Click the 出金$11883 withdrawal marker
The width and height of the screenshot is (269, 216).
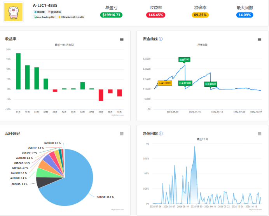coord(185,83)
